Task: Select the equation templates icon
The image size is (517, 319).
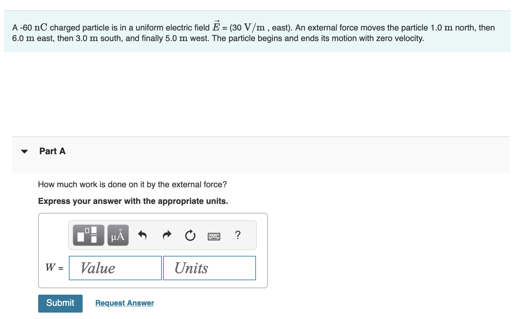Action: pyautogui.click(x=88, y=236)
